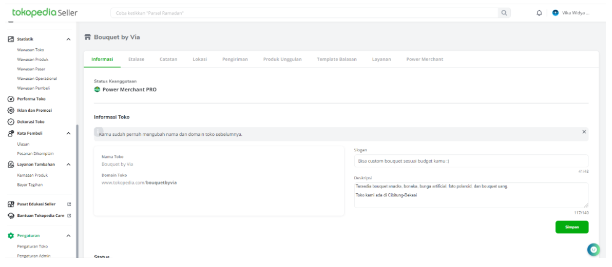Click the Simpan button
Viewport: 612px width, 267px height.
click(x=572, y=227)
